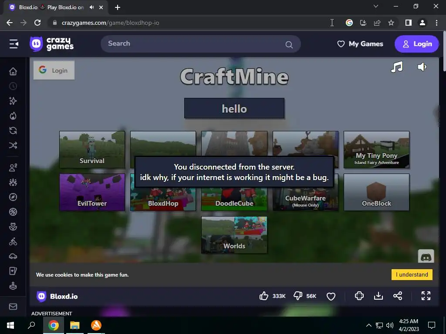Open Chrome three-dot menu
The height and width of the screenshot is (334, 446).
(436, 23)
